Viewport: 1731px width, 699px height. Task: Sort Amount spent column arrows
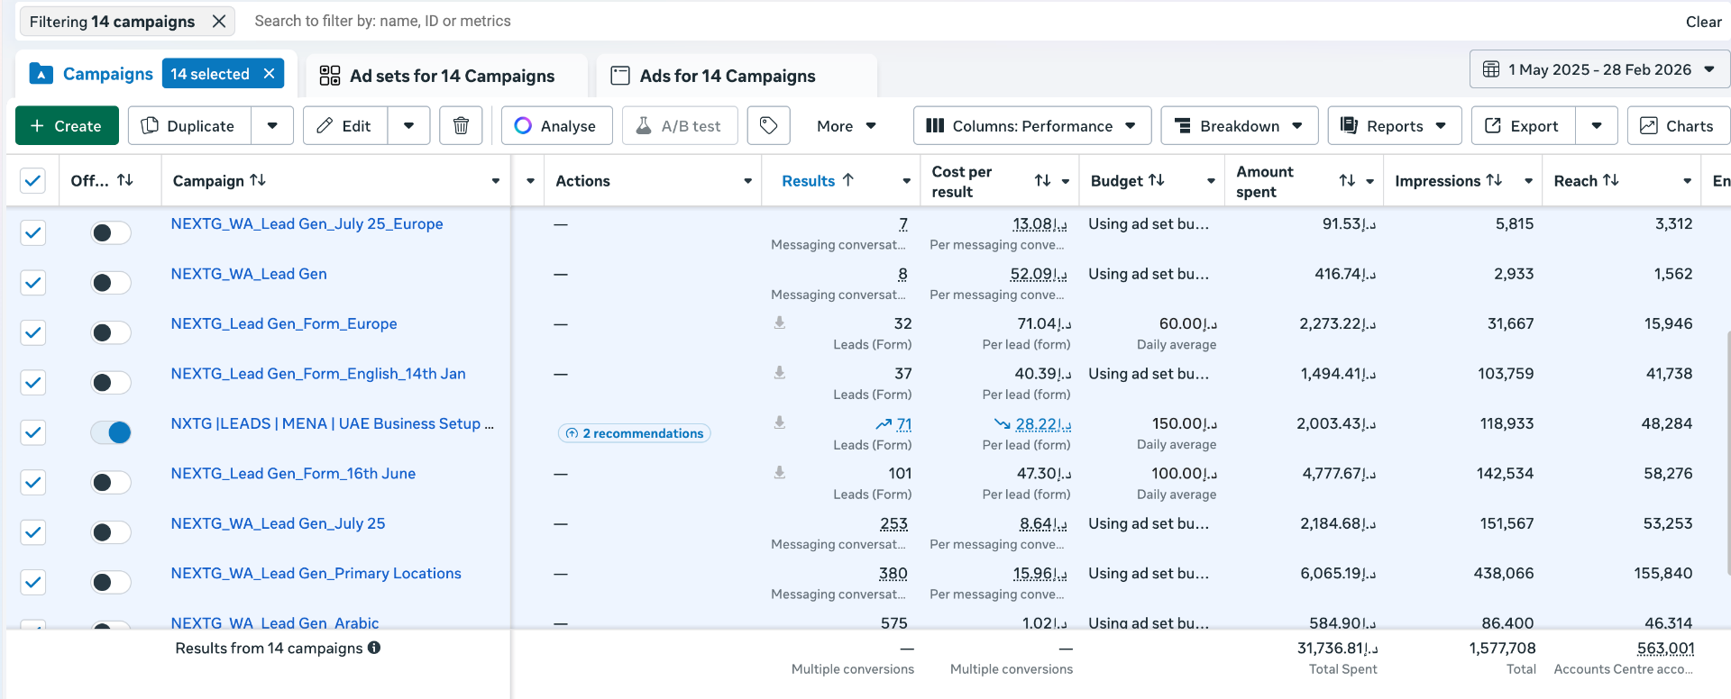click(1347, 181)
